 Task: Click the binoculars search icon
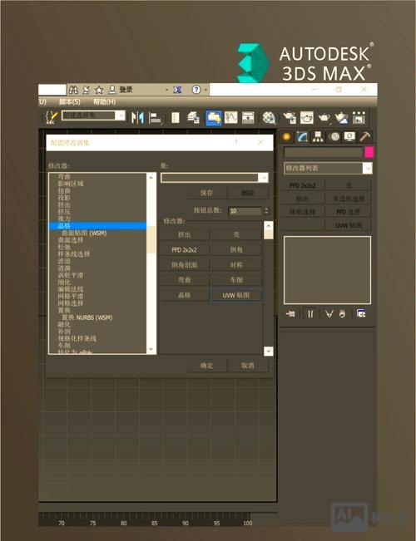73,90
